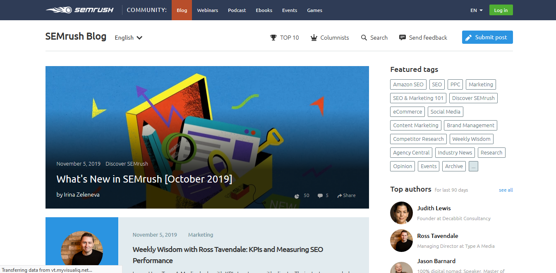Open 'see all' top authors link
Screen dimensions: 556x273
tap(506, 190)
